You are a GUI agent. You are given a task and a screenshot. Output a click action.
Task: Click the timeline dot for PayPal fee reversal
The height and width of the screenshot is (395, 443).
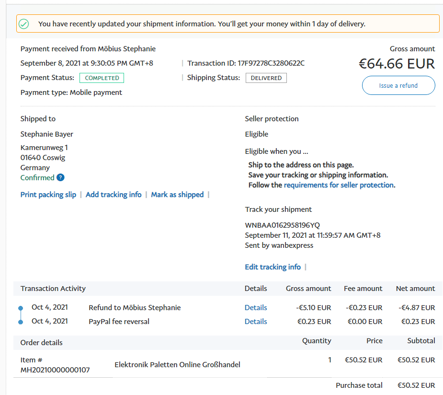click(x=20, y=322)
